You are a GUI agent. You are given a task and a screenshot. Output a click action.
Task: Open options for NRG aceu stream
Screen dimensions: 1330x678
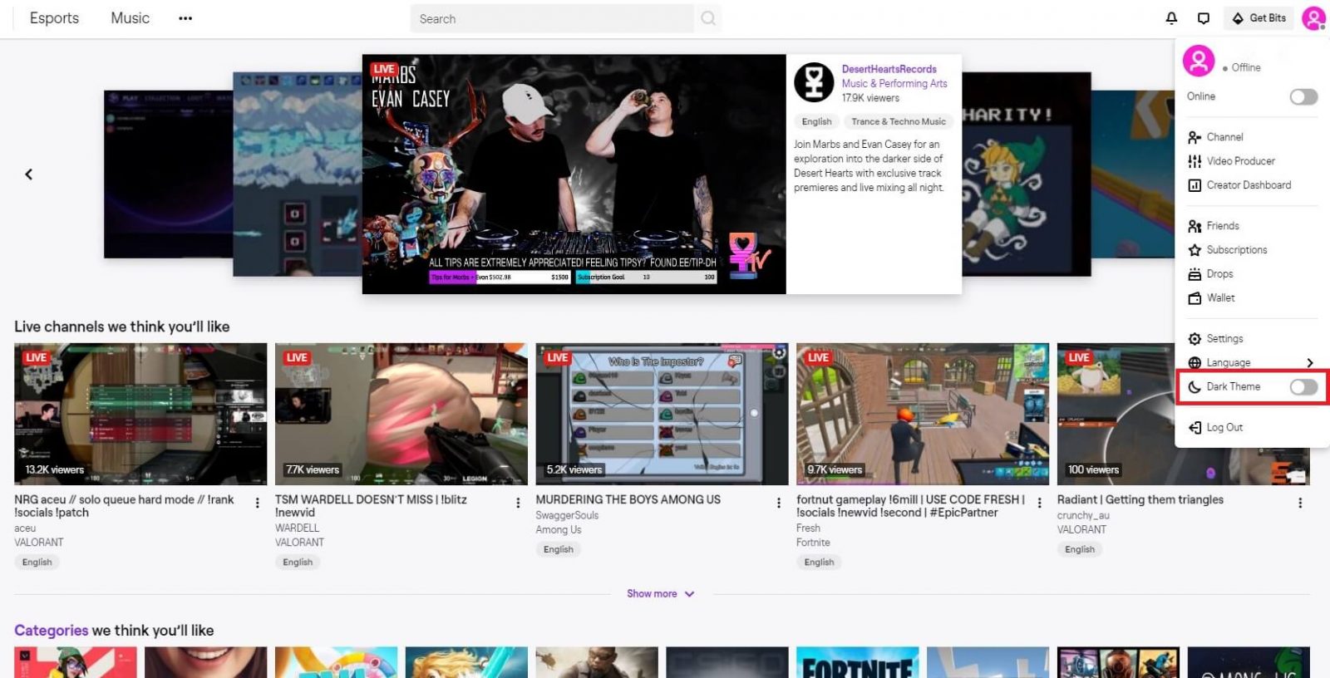[x=257, y=503]
